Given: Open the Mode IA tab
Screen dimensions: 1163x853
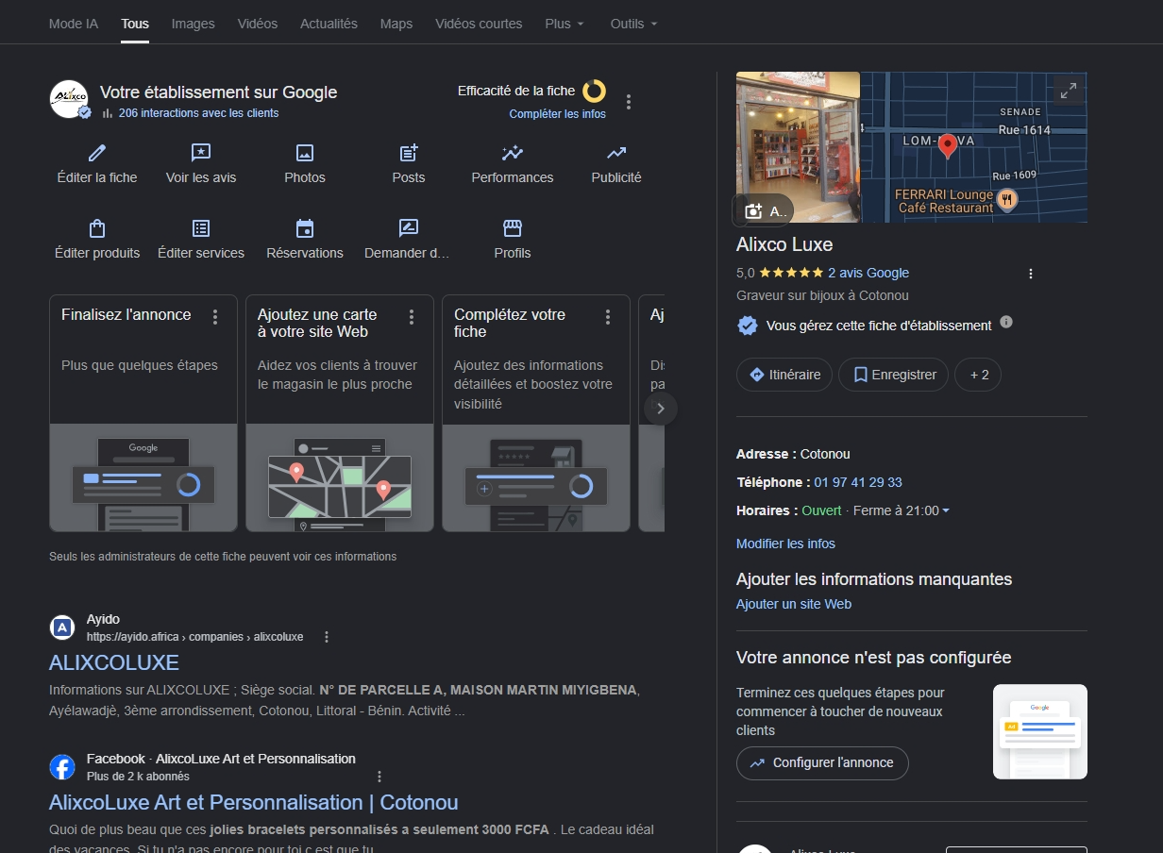Looking at the screenshot, I should click(74, 24).
